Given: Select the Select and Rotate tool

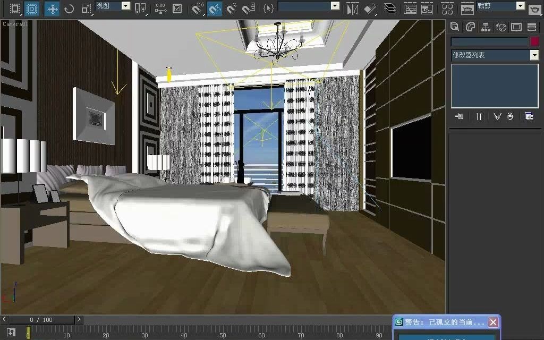Looking at the screenshot, I should (x=69, y=8).
